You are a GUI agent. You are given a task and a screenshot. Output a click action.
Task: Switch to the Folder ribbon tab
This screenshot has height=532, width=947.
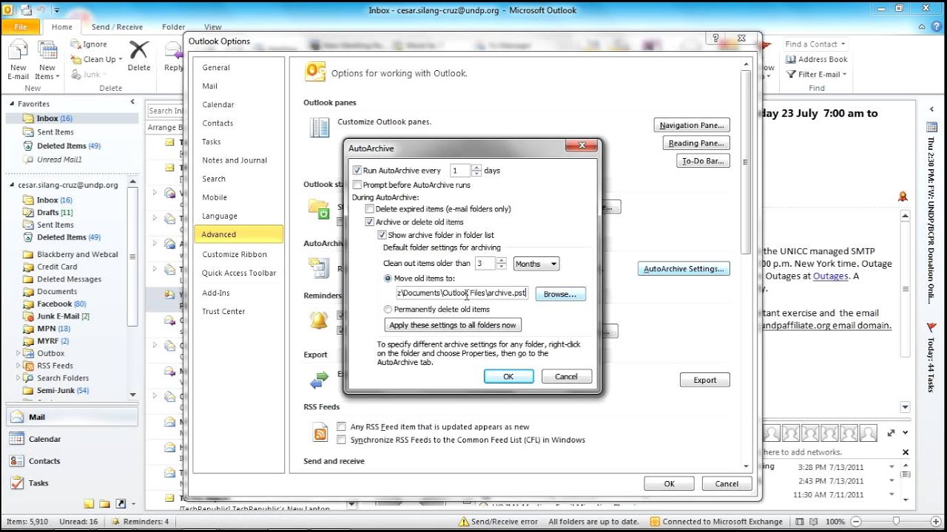tap(174, 27)
